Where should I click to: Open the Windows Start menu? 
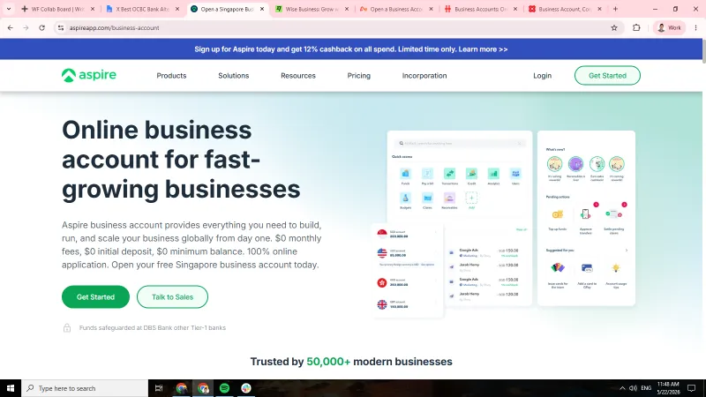(11, 388)
